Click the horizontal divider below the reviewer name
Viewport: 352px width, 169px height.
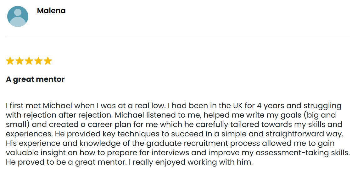point(176,36)
